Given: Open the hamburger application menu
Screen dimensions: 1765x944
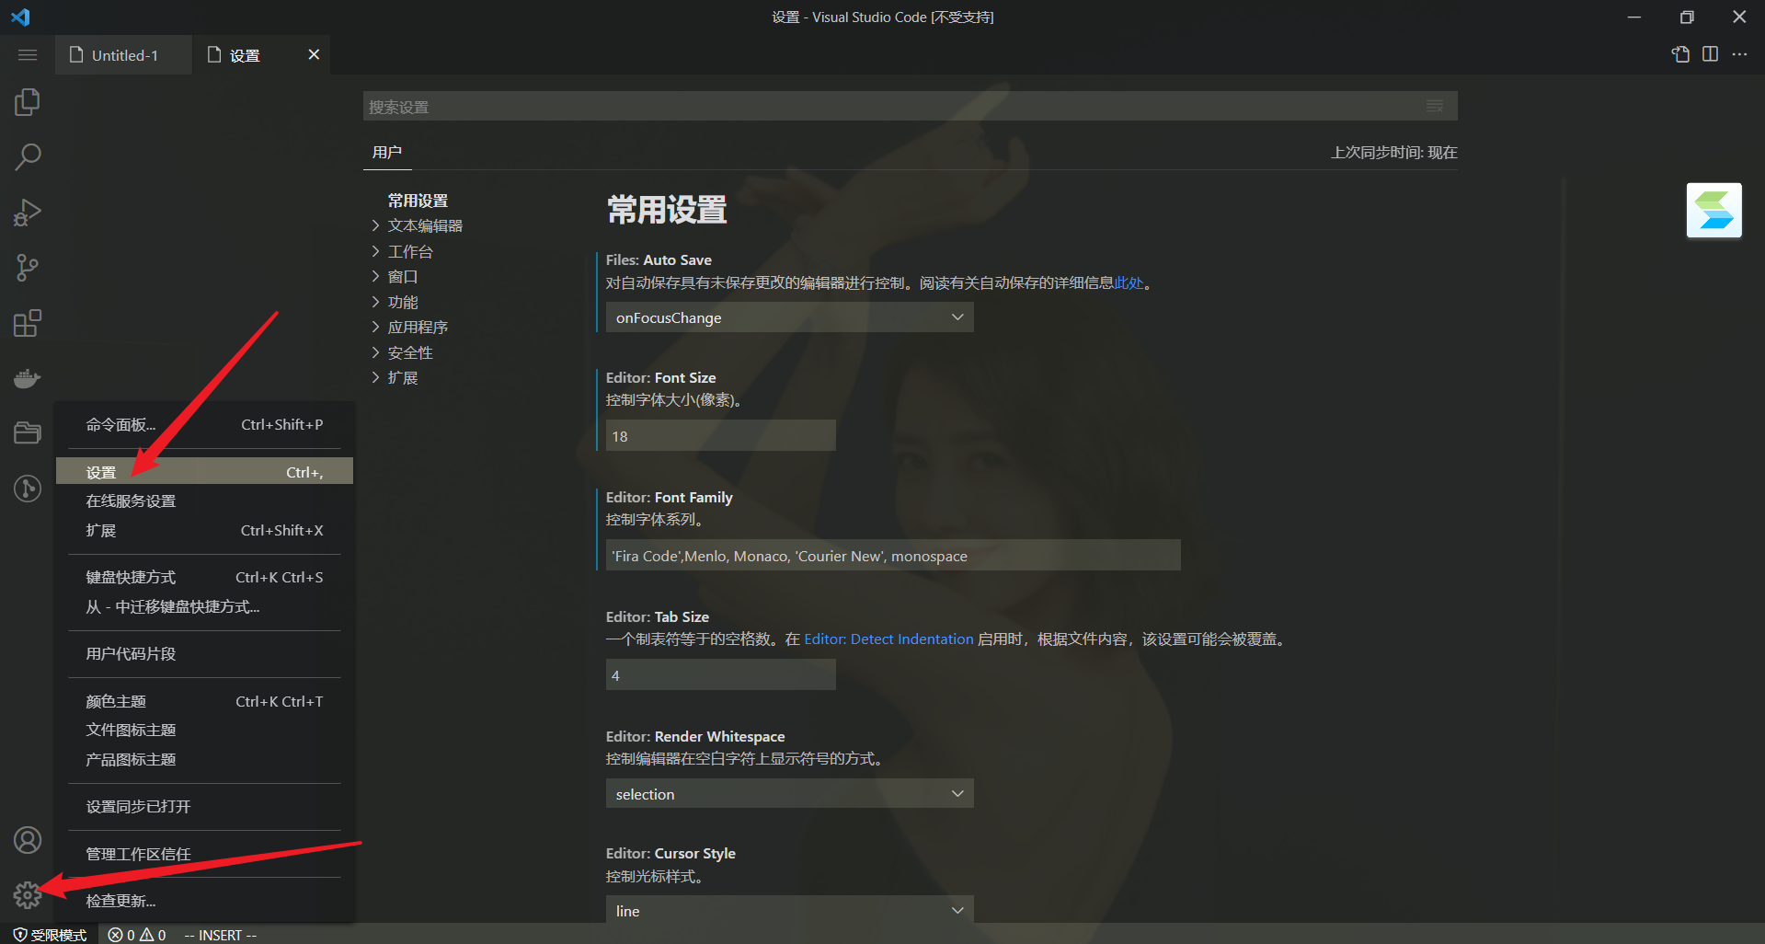Looking at the screenshot, I should click(28, 55).
